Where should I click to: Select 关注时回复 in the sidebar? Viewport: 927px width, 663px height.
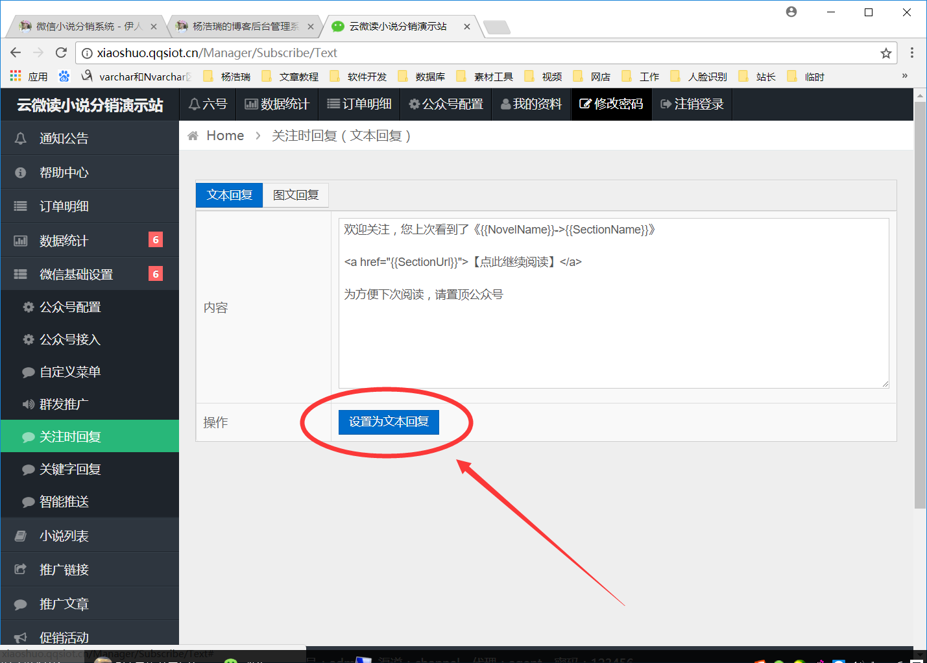pos(90,437)
